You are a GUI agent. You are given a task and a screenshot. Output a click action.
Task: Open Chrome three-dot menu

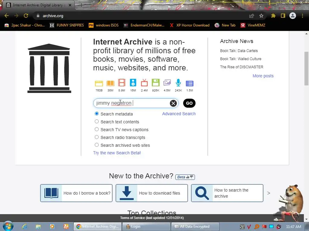point(302,16)
